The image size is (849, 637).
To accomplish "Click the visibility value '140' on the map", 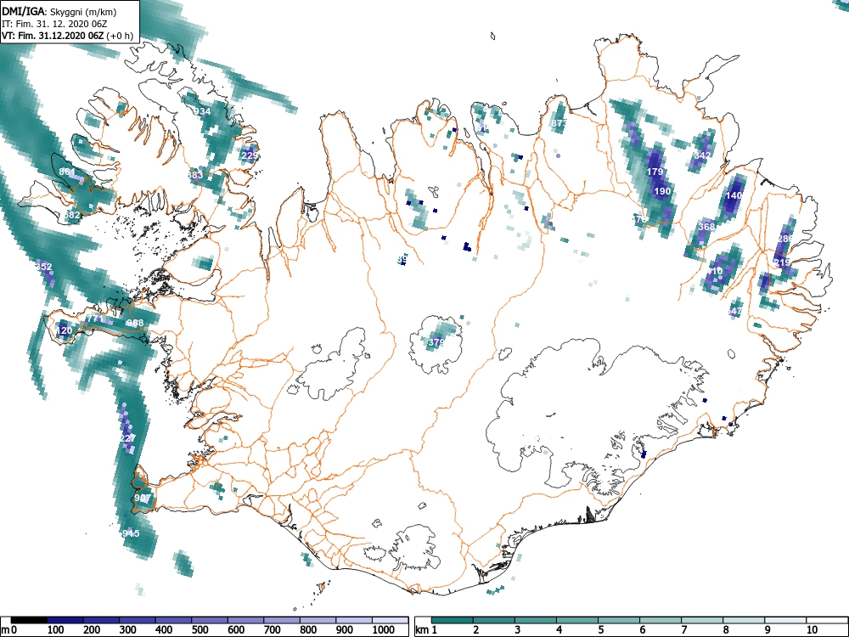I will pos(734,195).
